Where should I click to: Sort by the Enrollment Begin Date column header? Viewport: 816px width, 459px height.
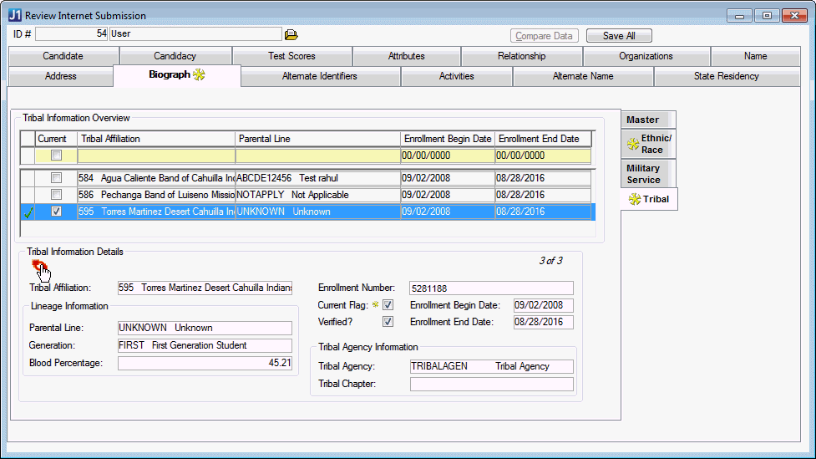[x=447, y=139]
